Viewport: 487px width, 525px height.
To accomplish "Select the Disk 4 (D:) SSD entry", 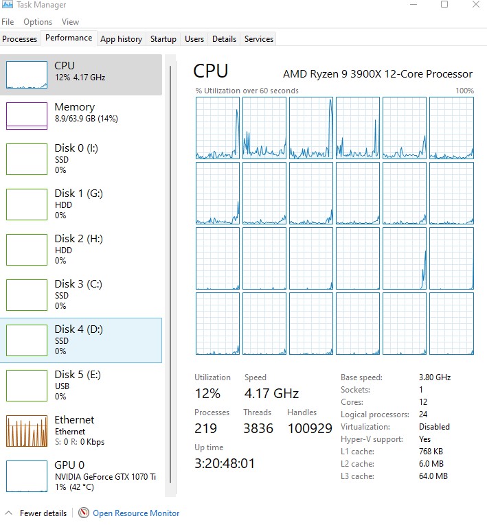I will 81,340.
